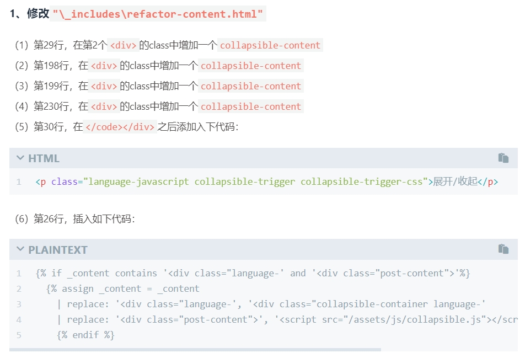Click the <div> tag in step 1
Screen dimensions: 525x358
(x=124, y=45)
